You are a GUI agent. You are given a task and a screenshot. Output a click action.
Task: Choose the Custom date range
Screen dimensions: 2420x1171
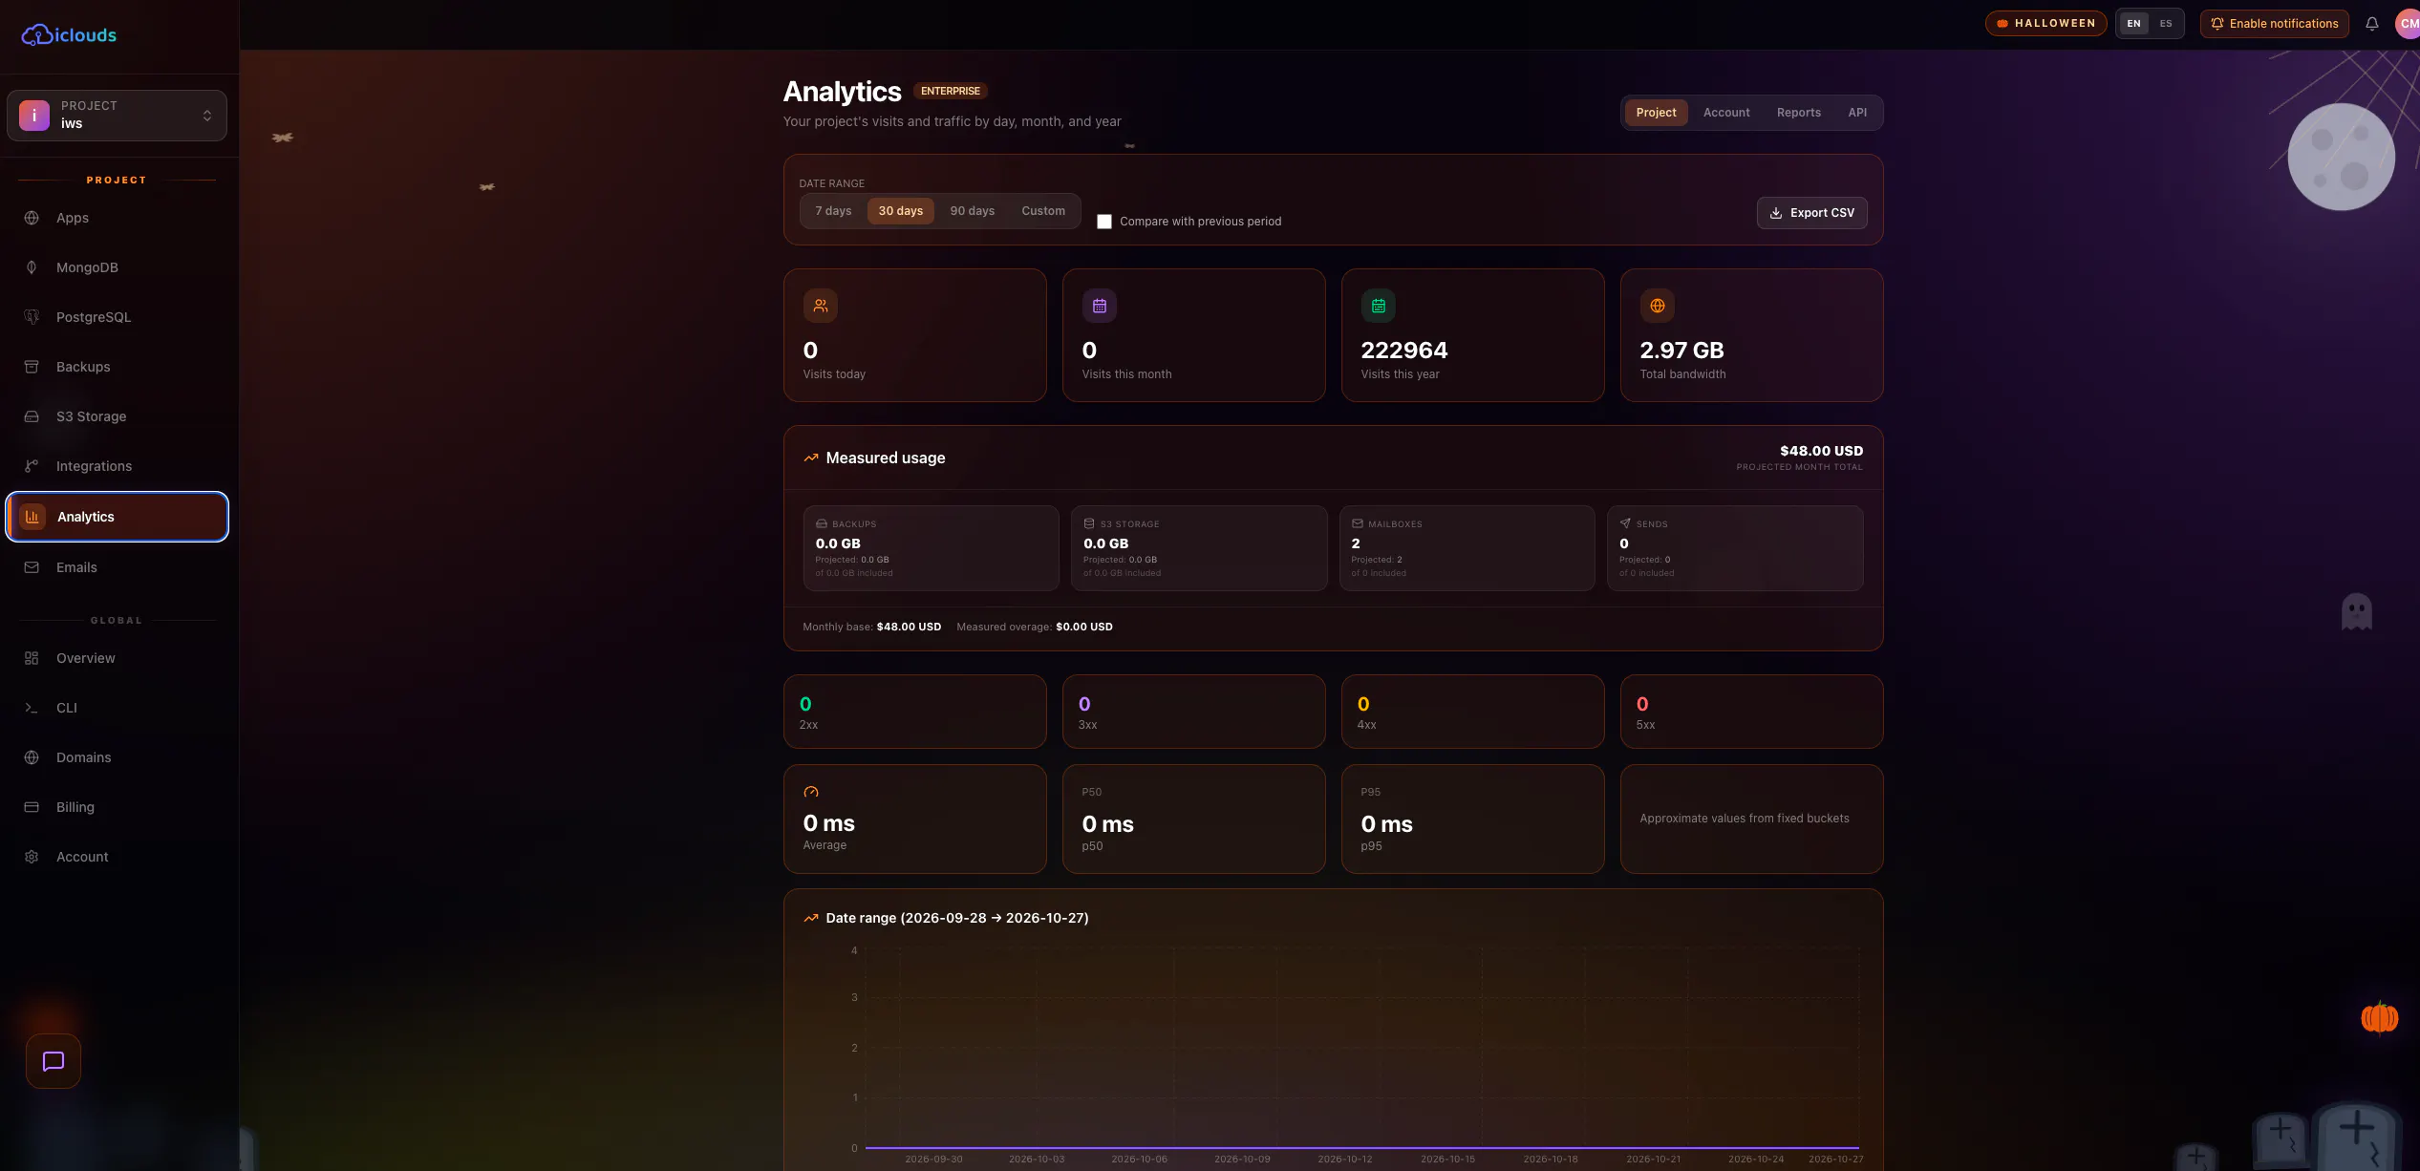(x=1043, y=211)
